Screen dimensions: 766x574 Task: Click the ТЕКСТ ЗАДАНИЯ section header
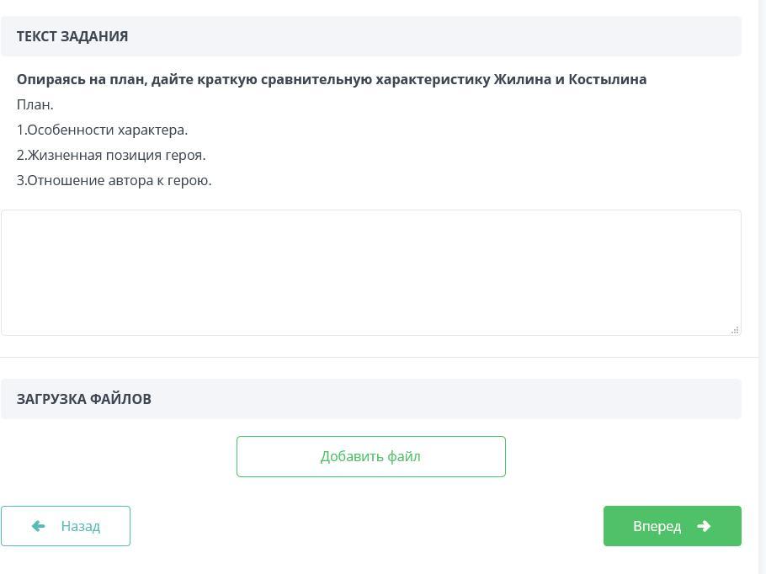pos(72,36)
